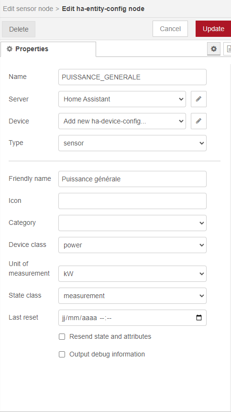
Task: Click into the empty Icon field
Action: (x=132, y=201)
